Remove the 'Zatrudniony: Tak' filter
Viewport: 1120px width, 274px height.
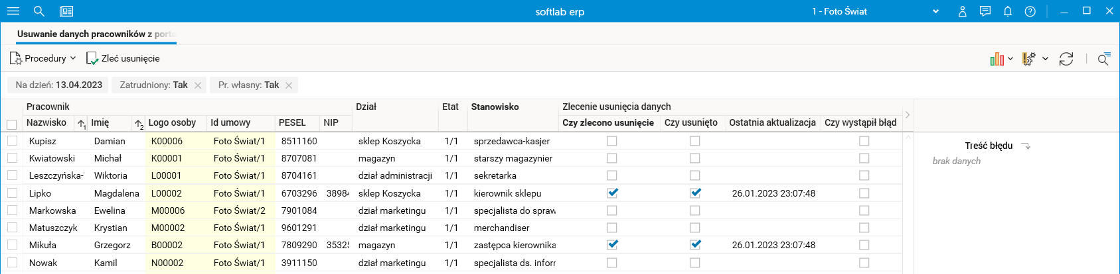(x=198, y=85)
